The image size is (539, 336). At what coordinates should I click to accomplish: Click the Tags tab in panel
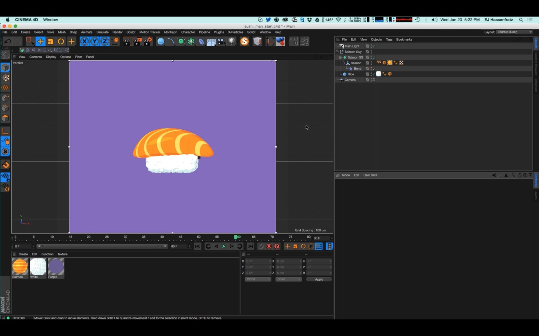click(x=389, y=39)
